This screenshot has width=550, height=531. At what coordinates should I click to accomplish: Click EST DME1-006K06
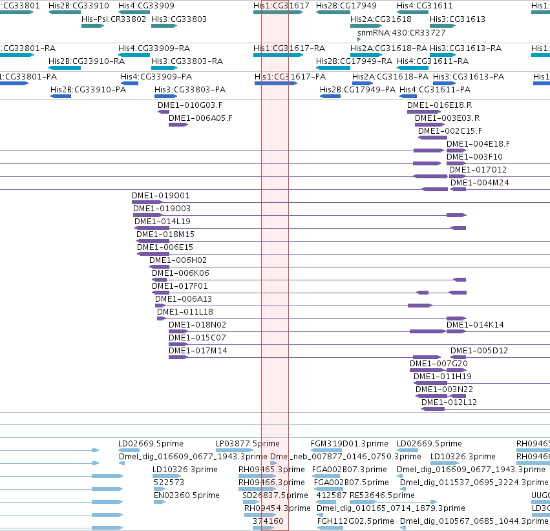tap(160, 280)
